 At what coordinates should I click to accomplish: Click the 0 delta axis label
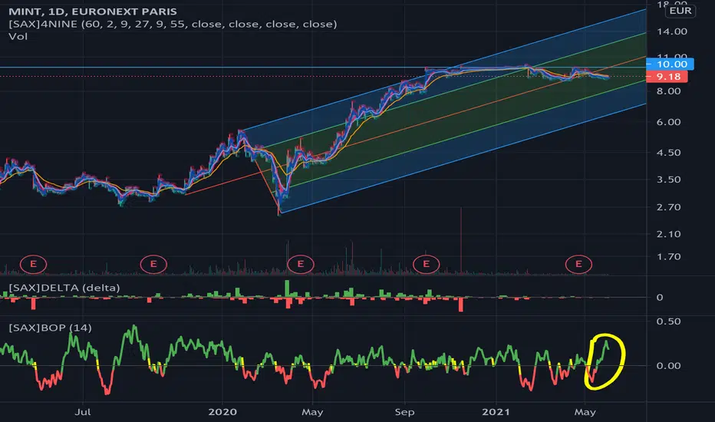click(x=660, y=298)
